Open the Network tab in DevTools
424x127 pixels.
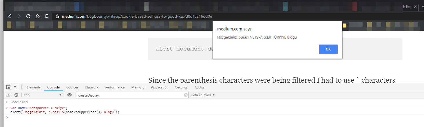[x=92, y=87]
